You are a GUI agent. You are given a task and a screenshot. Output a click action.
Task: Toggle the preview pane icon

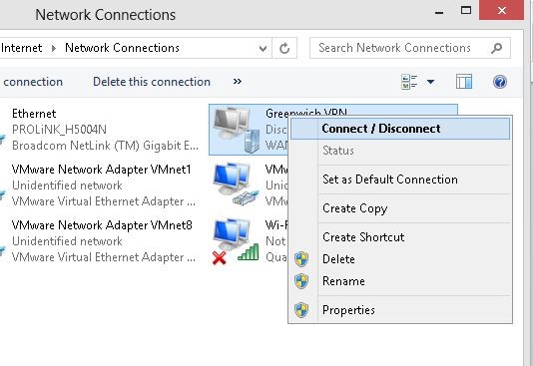pos(464,82)
